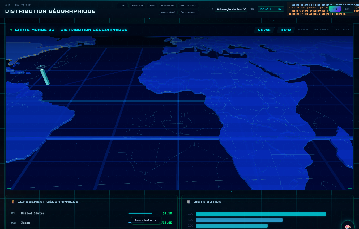The image size is (359, 229).
Task: Click the 0.00 distribution bar
Action: click(x=261, y=214)
